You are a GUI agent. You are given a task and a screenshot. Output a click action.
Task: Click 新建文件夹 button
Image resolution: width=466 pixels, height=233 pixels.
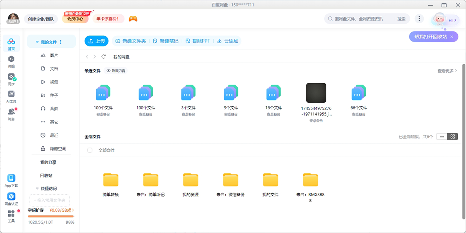[x=131, y=41]
